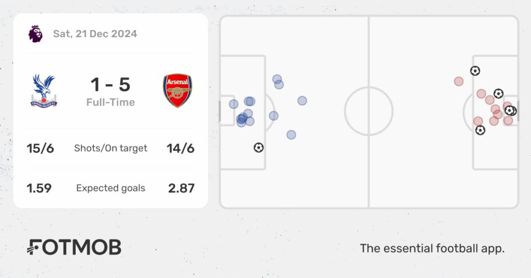Click the pitch center circle
The width and height of the screenshot is (531, 278).
tap(369, 111)
